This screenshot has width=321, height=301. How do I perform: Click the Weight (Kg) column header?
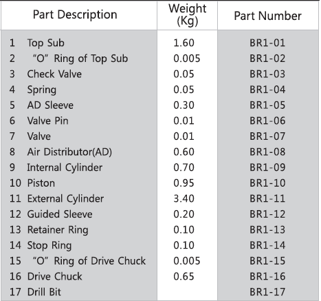point(187,14)
